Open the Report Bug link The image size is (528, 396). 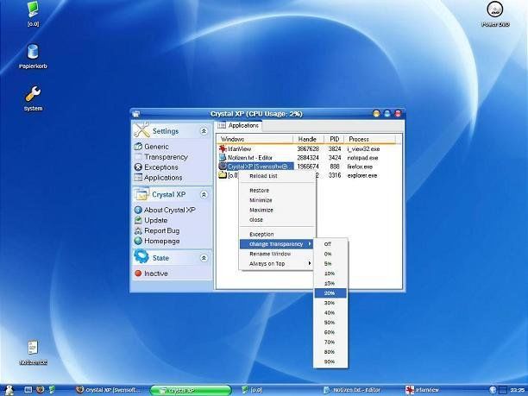pyautogui.click(x=161, y=230)
